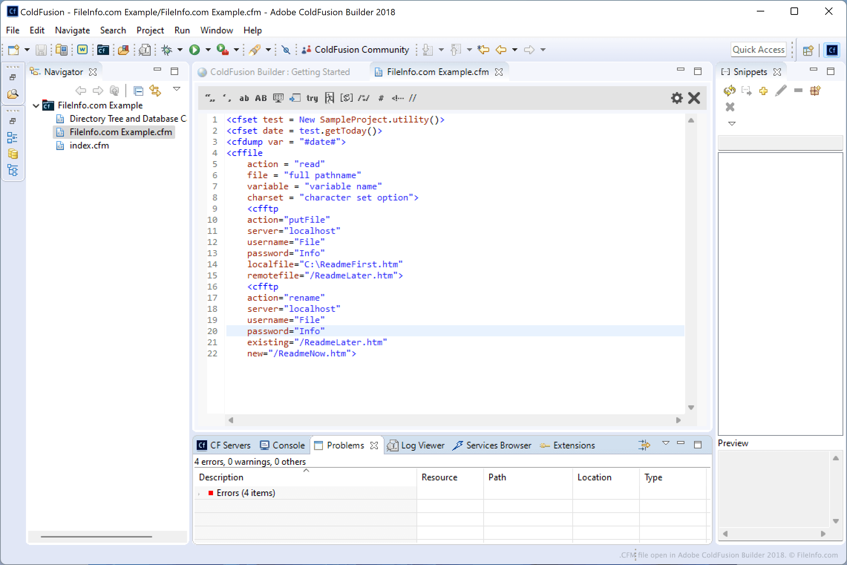Open the Run button dropdown arrow
The image size is (847, 565).
tap(208, 50)
